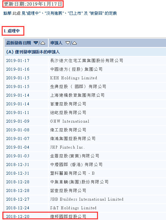Select date 2019-01-14 beside 首灃控股
Screen dimensions: 166x220
coord(18,104)
